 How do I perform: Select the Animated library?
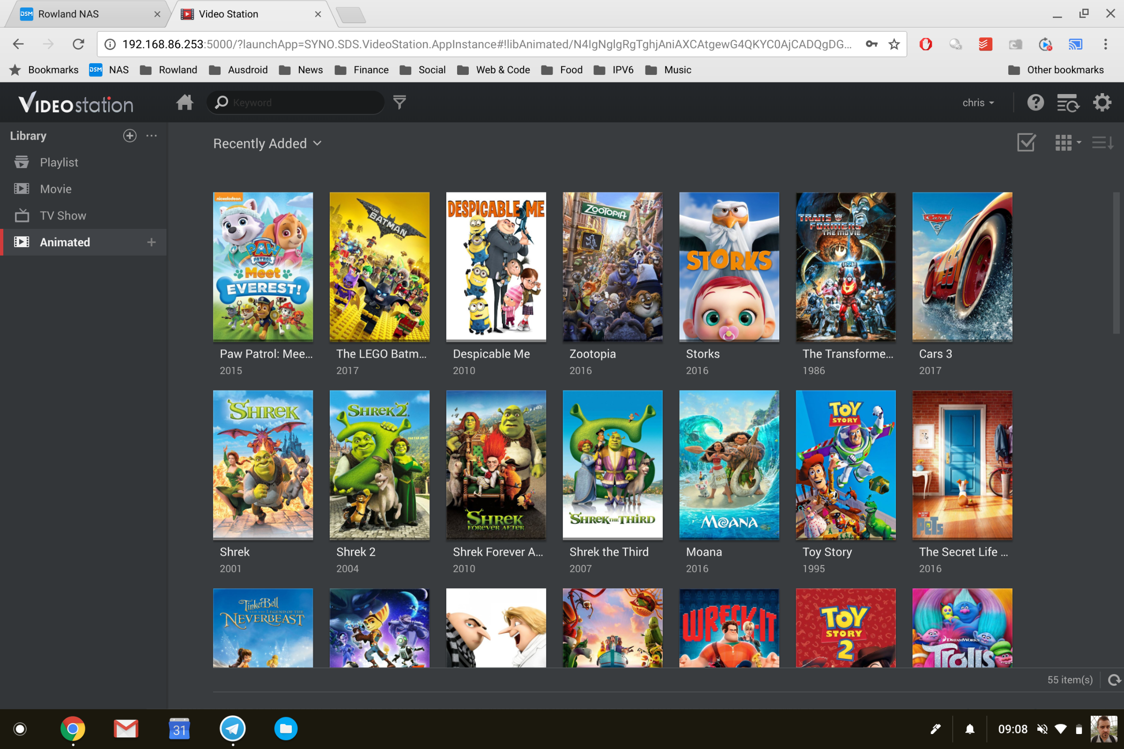(83, 242)
